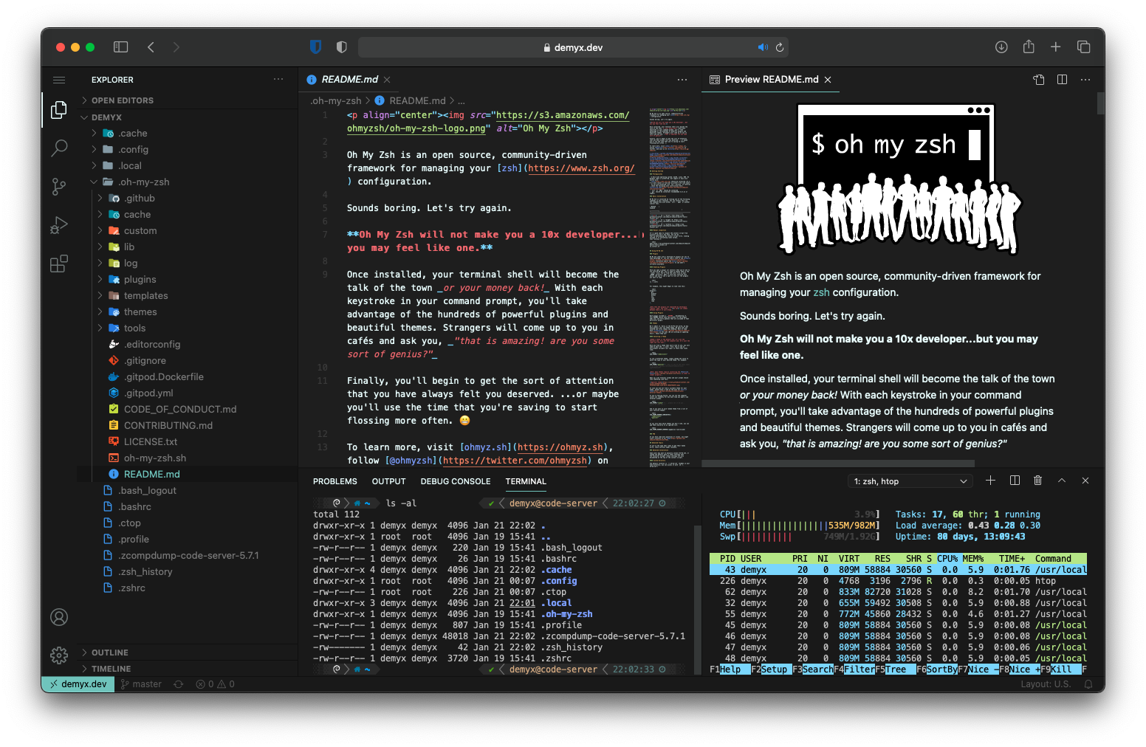Screen dimensions: 1146x747
Task: Maximize the panel size with caret icon
Action: click(1062, 481)
